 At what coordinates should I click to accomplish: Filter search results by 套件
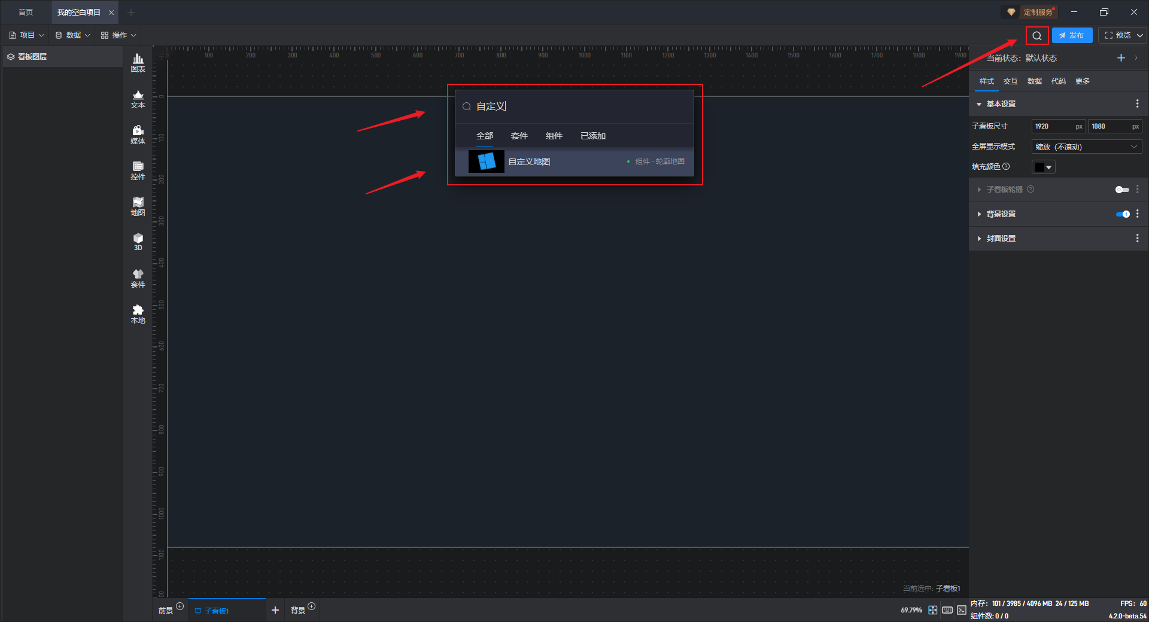(x=519, y=136)
